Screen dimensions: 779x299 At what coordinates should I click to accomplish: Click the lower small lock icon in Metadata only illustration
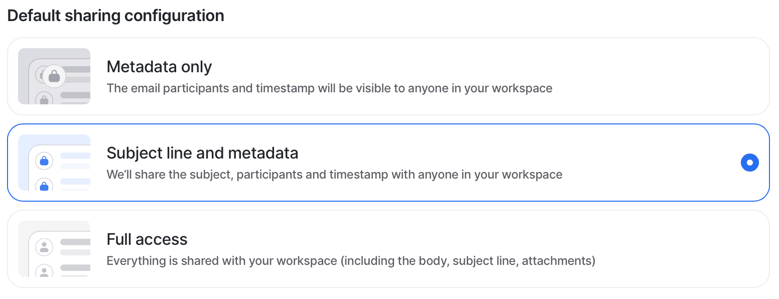(x=44, y=99)
